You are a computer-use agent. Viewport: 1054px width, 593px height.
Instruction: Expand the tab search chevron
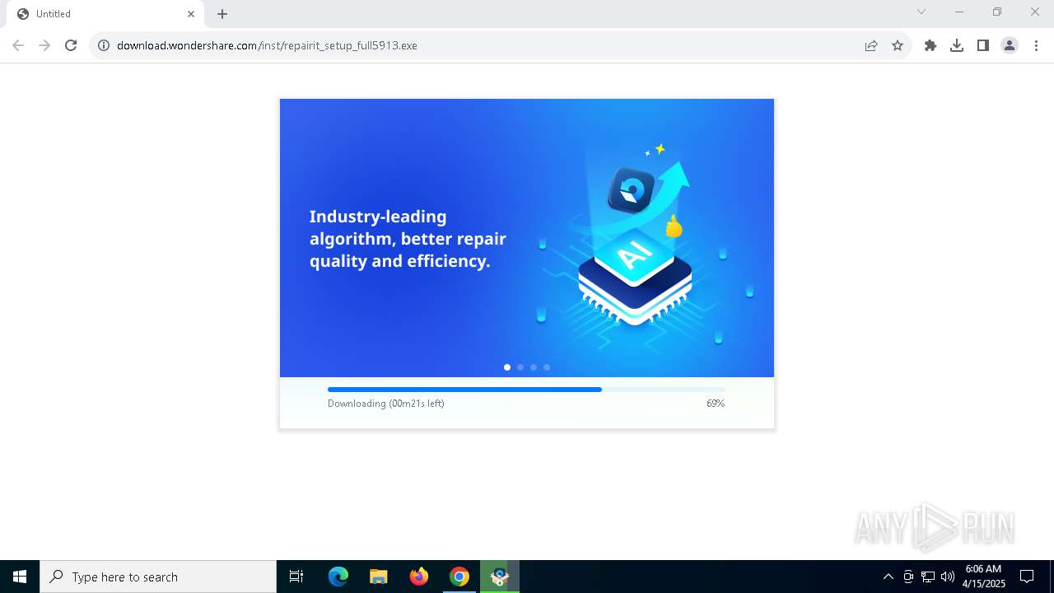coord(921,12)
